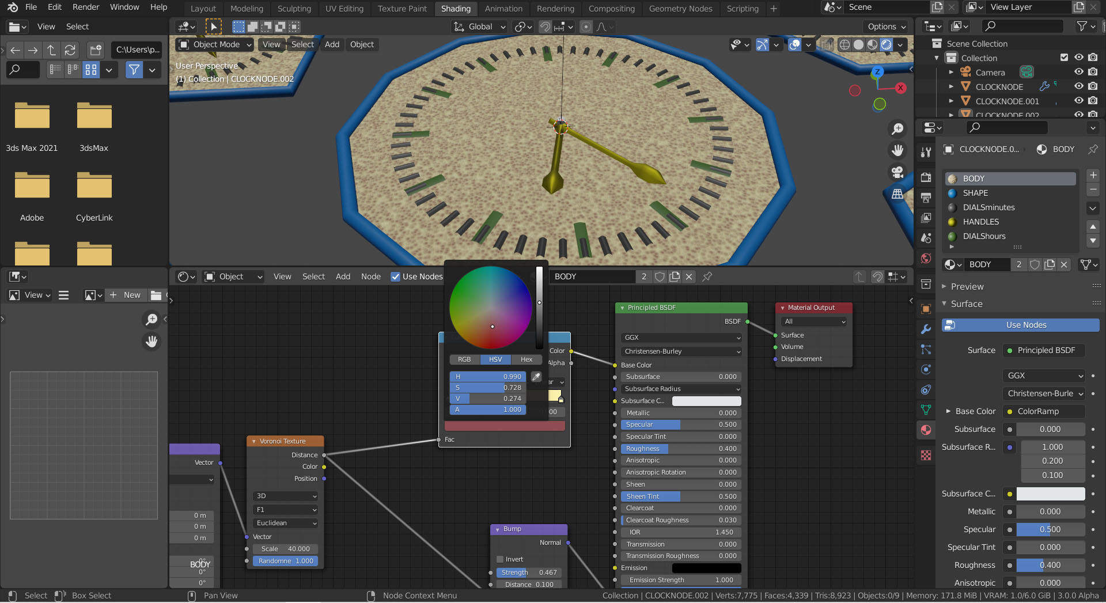Unlink BODY material in node header
The width and height of the screenshot is (1106, 603).
[x=689, y=277]
